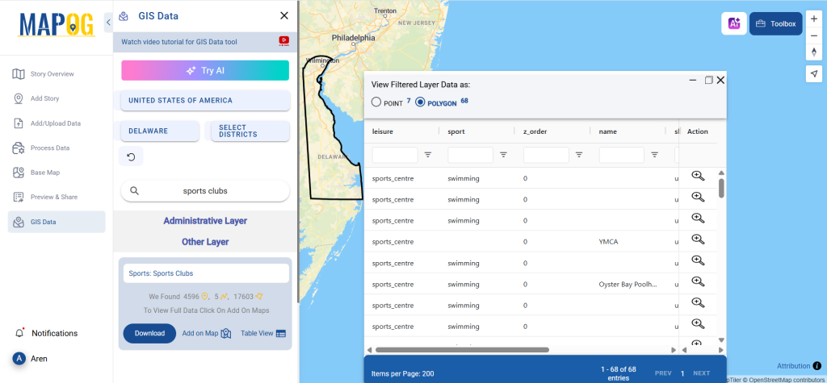
Task: Click the compass reset bearing icon
Action: [814, 52]
